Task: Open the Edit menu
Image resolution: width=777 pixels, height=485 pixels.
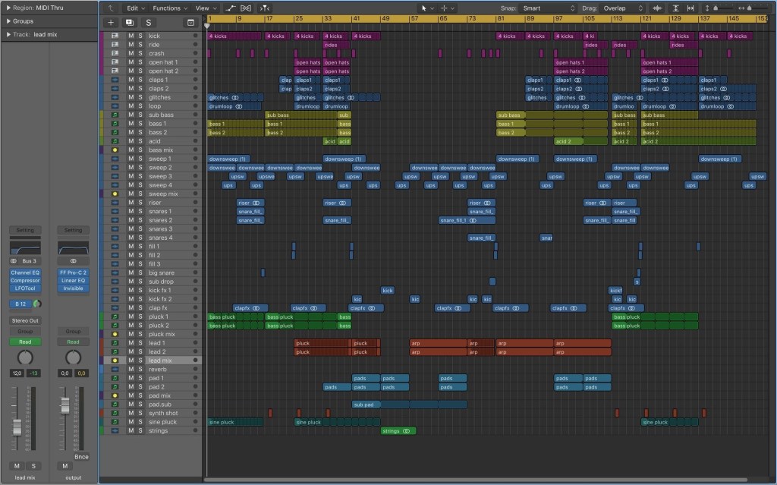Action: (135, 8)
